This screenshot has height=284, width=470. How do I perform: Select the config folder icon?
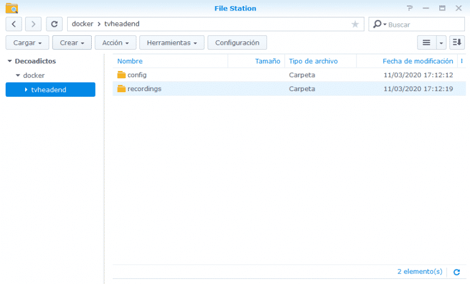tap(121, 75)
